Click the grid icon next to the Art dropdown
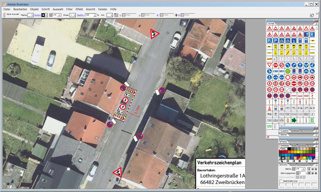Viewport: 321px width, 192px height. pyautogui.click(x=116, y=15)
